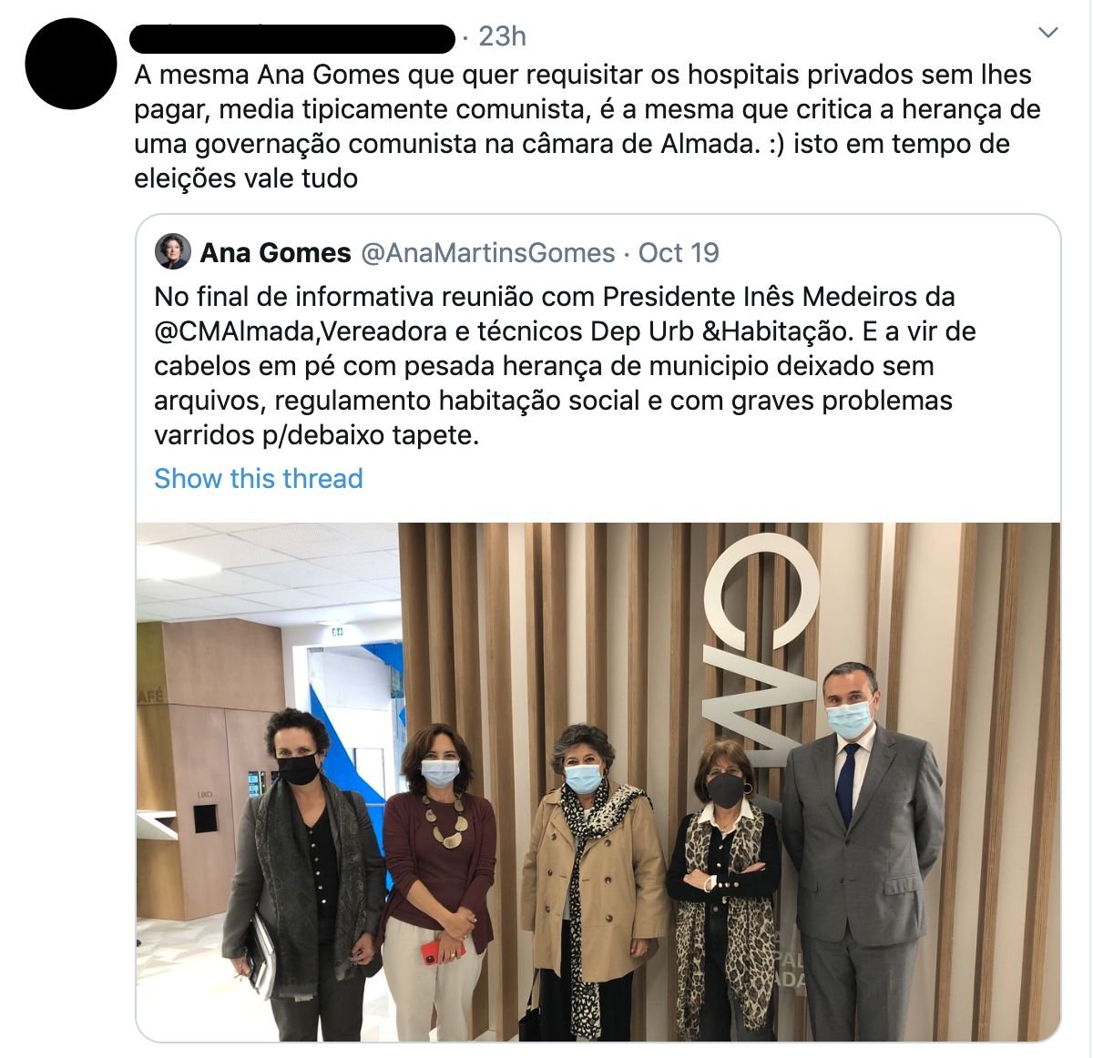This screenshot has height=1058, width=1093.
Task: Click Show this thread
Action: click(x=259, y=478)
